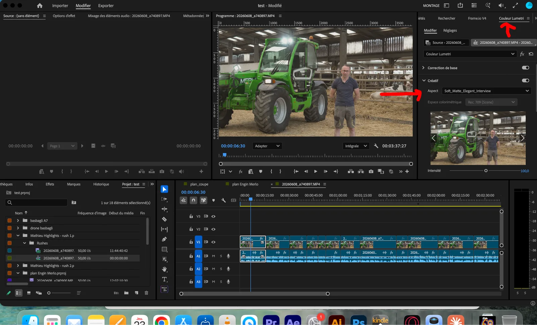The width and height of the screenshot is (537, 325).
Task: Toggle linked selection in timeline
Action: tap(204, 200)
